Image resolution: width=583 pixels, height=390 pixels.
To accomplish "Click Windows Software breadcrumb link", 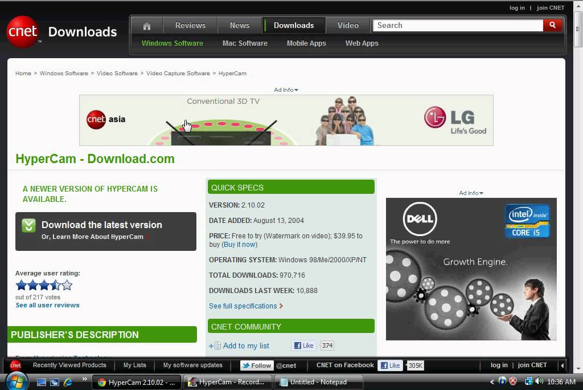I will (x=64, y=74).
